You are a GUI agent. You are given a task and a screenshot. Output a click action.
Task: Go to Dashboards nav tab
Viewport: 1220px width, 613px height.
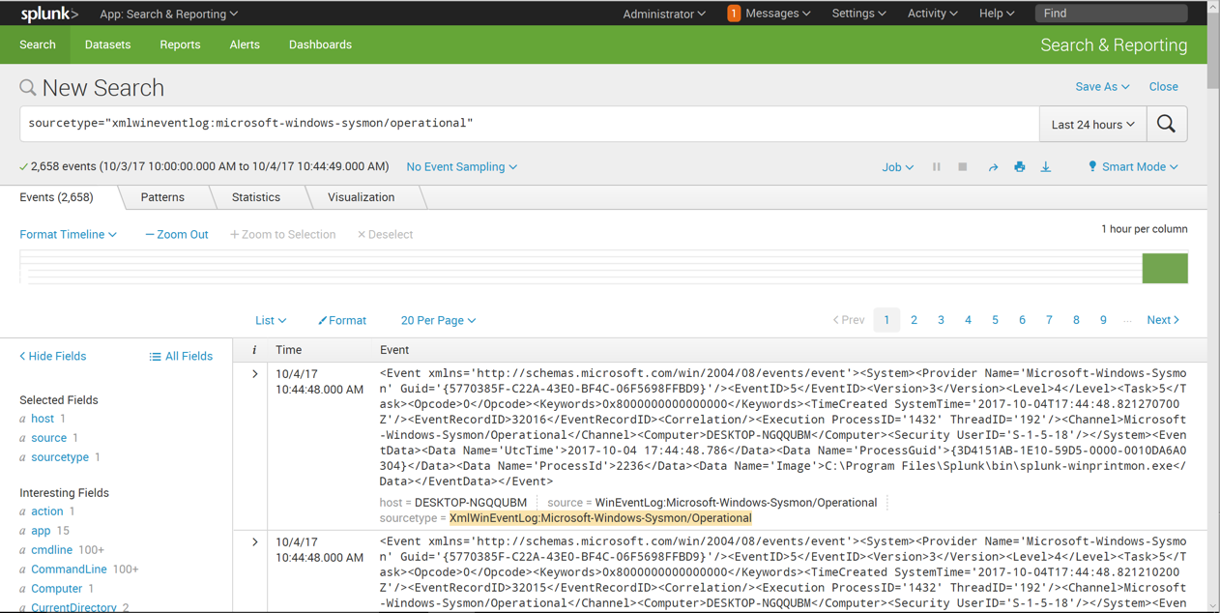click(x=320, y=44)
